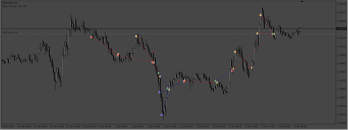Click the 1.34375 price scale label

coord(342,115)
